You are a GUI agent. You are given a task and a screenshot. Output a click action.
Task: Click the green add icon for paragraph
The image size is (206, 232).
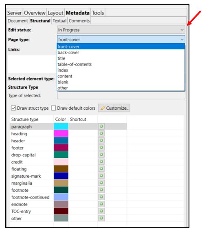pyautogui.click(x=101, y=126)
